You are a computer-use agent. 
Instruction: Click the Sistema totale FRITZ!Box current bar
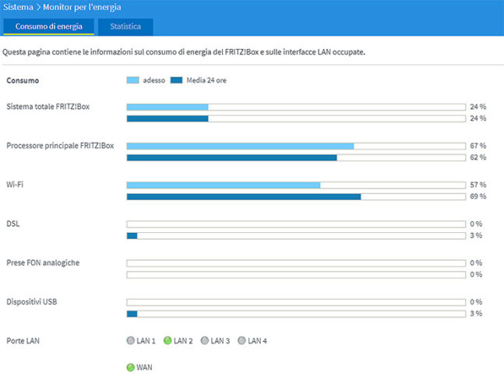(167, 107)
